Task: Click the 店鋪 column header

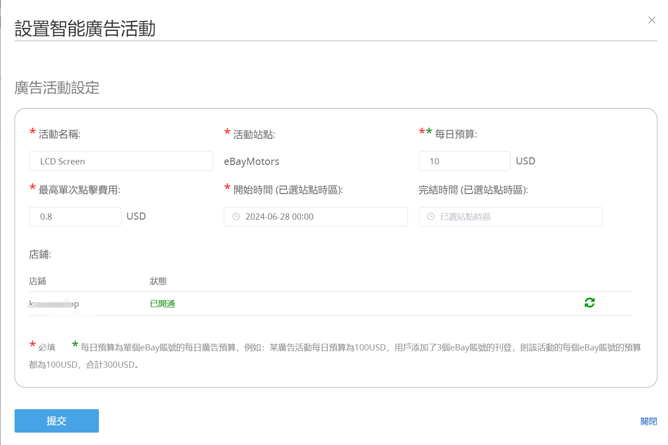Action: [38, 281]
